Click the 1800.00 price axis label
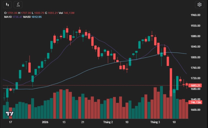 pos(196,57)
